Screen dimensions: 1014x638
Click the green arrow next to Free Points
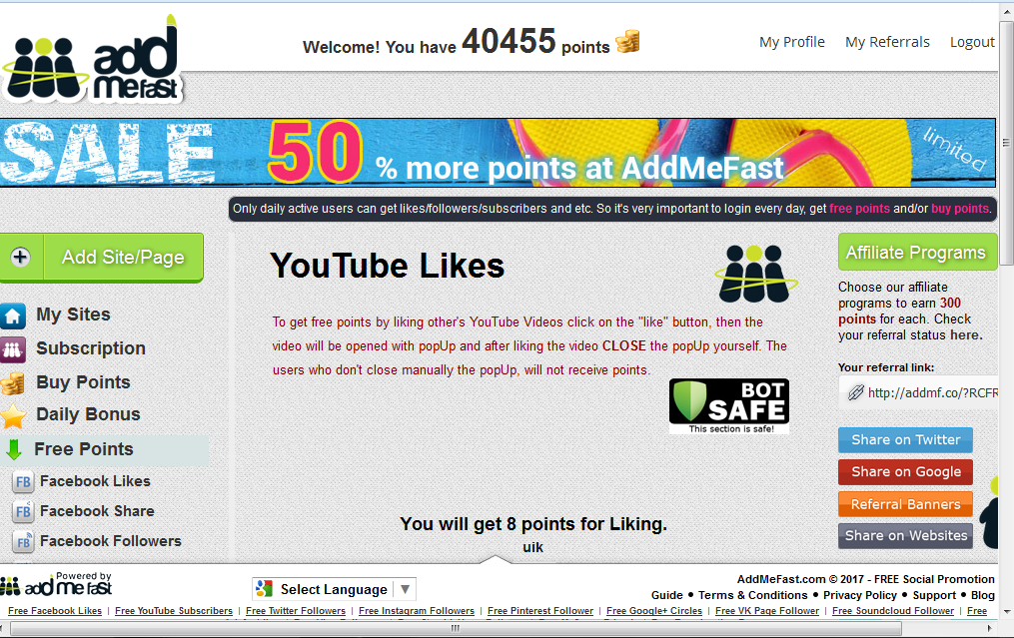click(x=14, y=449)
